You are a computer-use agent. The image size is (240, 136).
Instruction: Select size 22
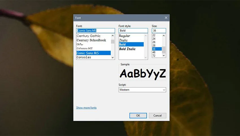[157, 35]
